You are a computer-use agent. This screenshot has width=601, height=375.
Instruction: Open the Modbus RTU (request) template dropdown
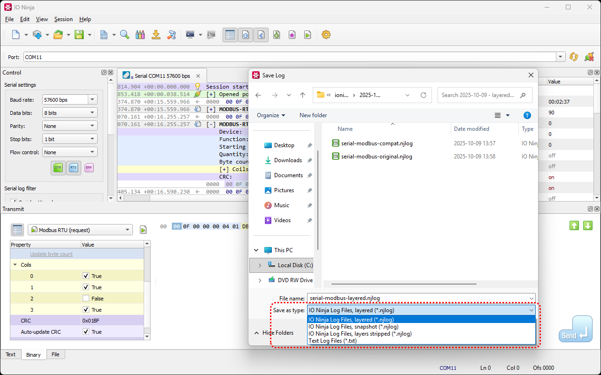click(x=127, y=230)
